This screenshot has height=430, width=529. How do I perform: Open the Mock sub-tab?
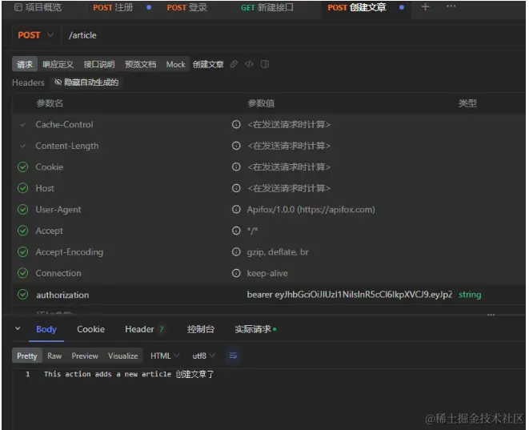[175, 64]
